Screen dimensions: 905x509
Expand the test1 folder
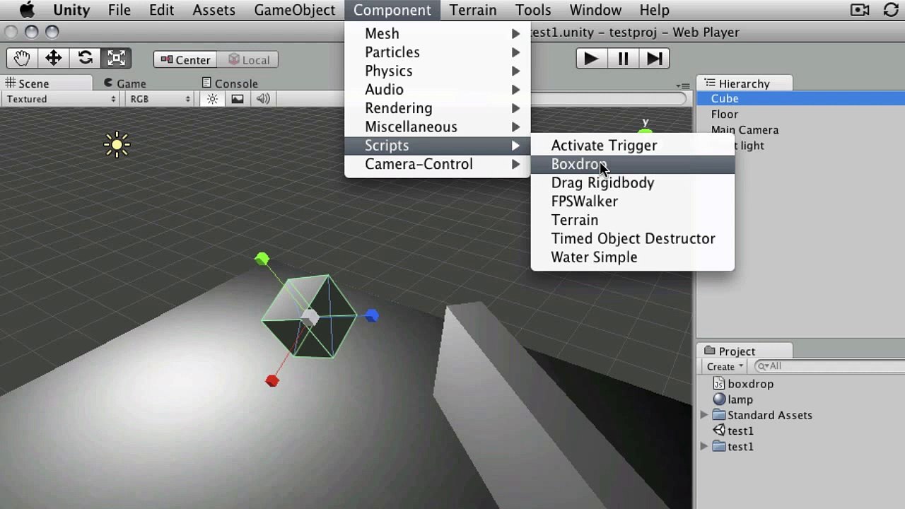pos(704,446)
